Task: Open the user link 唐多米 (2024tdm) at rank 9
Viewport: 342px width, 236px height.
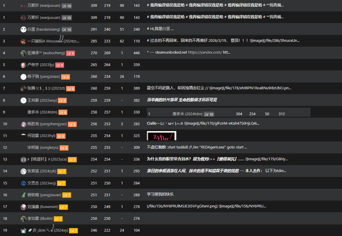Action: 42,112
